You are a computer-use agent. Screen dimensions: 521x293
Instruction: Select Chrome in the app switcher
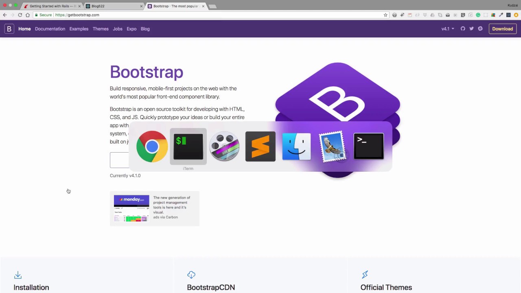coord(152,146)
